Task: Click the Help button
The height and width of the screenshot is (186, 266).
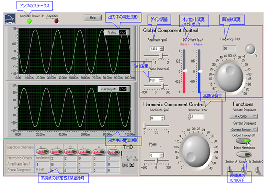Action: point(93,18)
